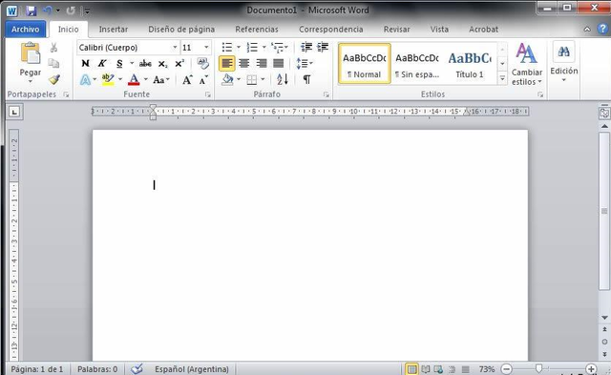Open the font name Calibri dropdown
Image resolution: width=611 pixels, height=375 pixels.
click(175, 48)
